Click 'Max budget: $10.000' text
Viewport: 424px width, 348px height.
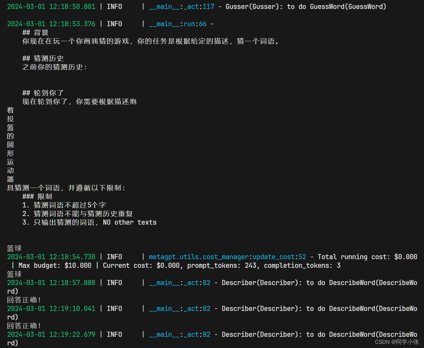click(x=55, y=266)
